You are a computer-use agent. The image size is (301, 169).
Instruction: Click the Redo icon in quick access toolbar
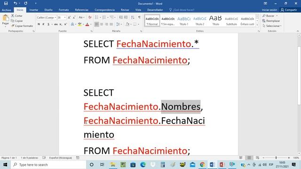[x=25, y=3]
